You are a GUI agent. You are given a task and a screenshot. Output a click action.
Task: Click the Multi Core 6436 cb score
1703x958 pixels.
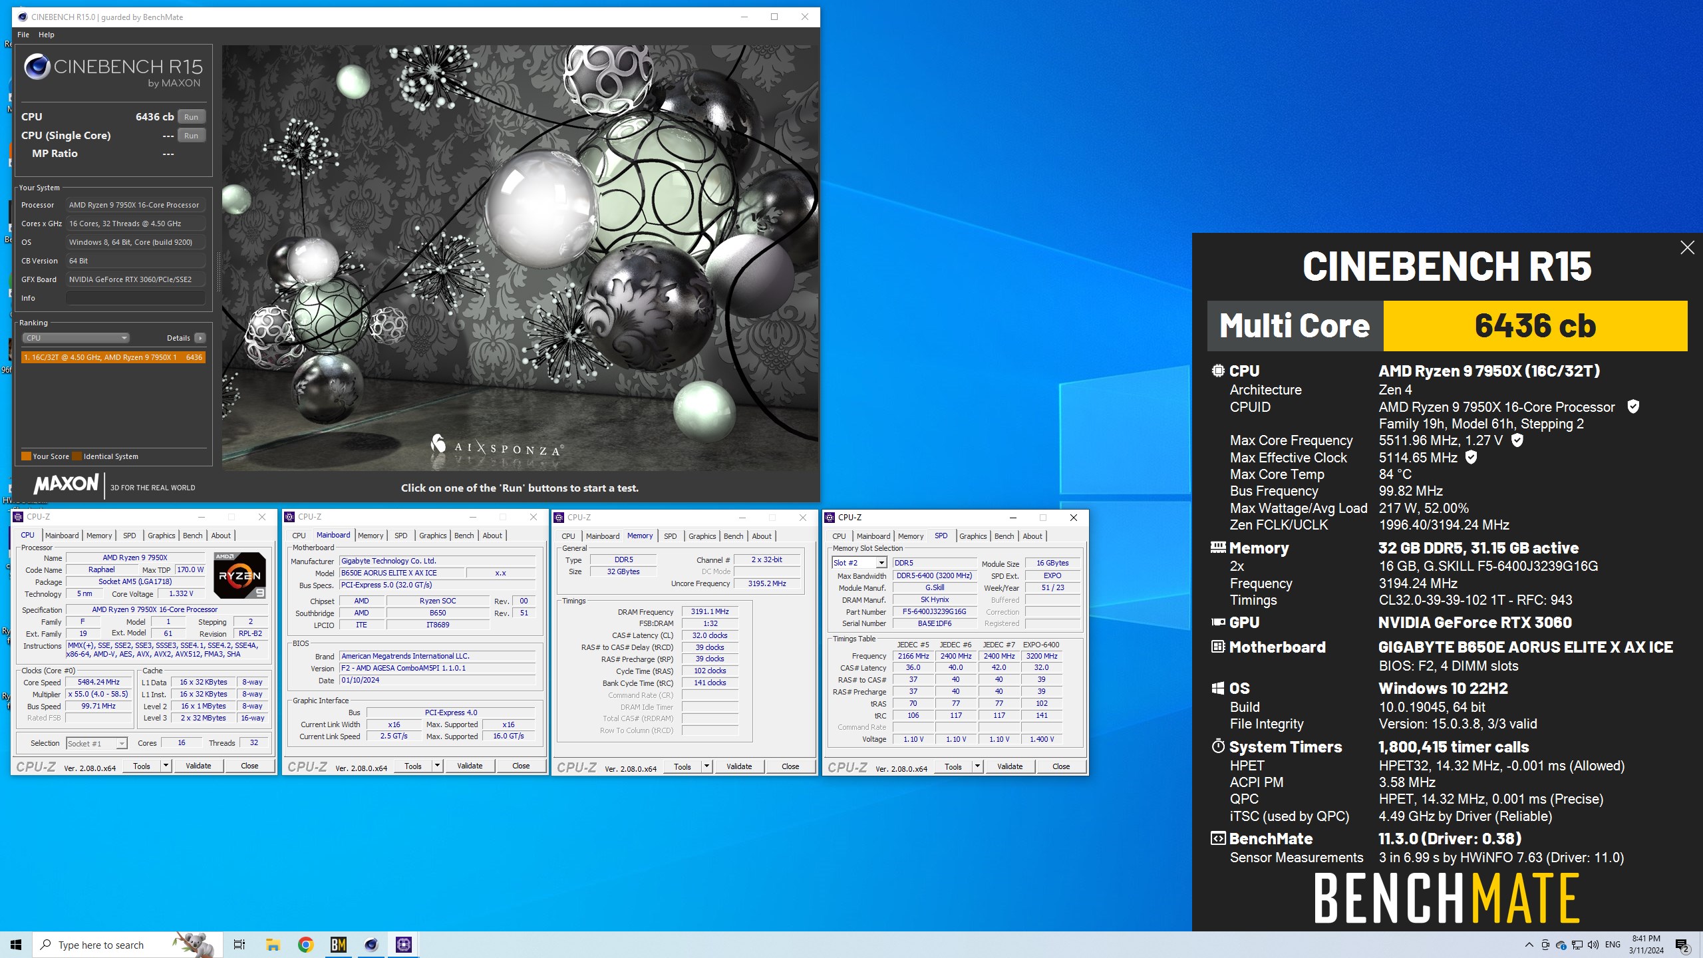[1535, 326]
